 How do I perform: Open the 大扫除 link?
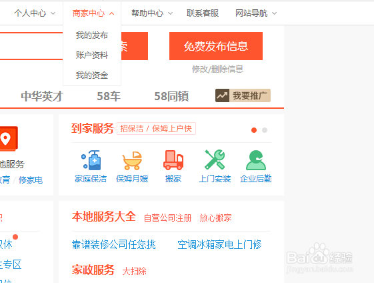[x=134, y=271]
